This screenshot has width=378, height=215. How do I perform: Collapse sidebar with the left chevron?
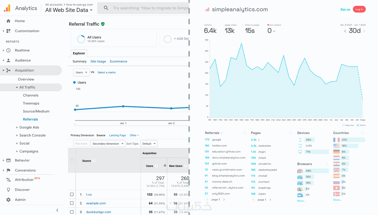tap(57, 210)
